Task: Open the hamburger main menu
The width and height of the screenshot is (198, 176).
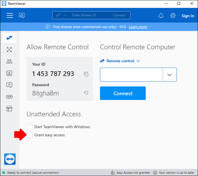Action: tap(10, 15)
